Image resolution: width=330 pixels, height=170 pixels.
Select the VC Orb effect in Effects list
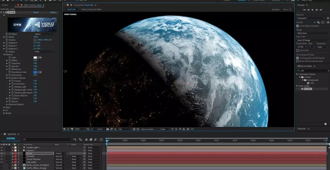click(x=308, y=89)
